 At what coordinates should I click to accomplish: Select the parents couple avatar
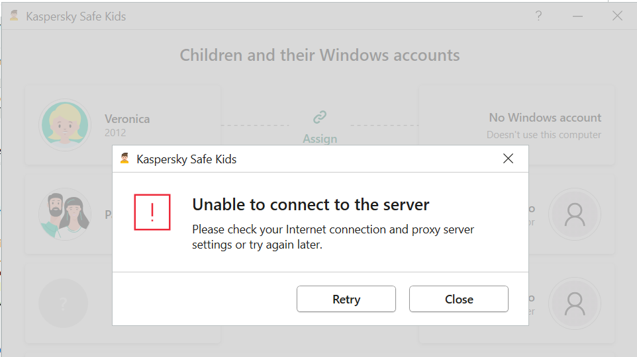(x=64, y=214)
